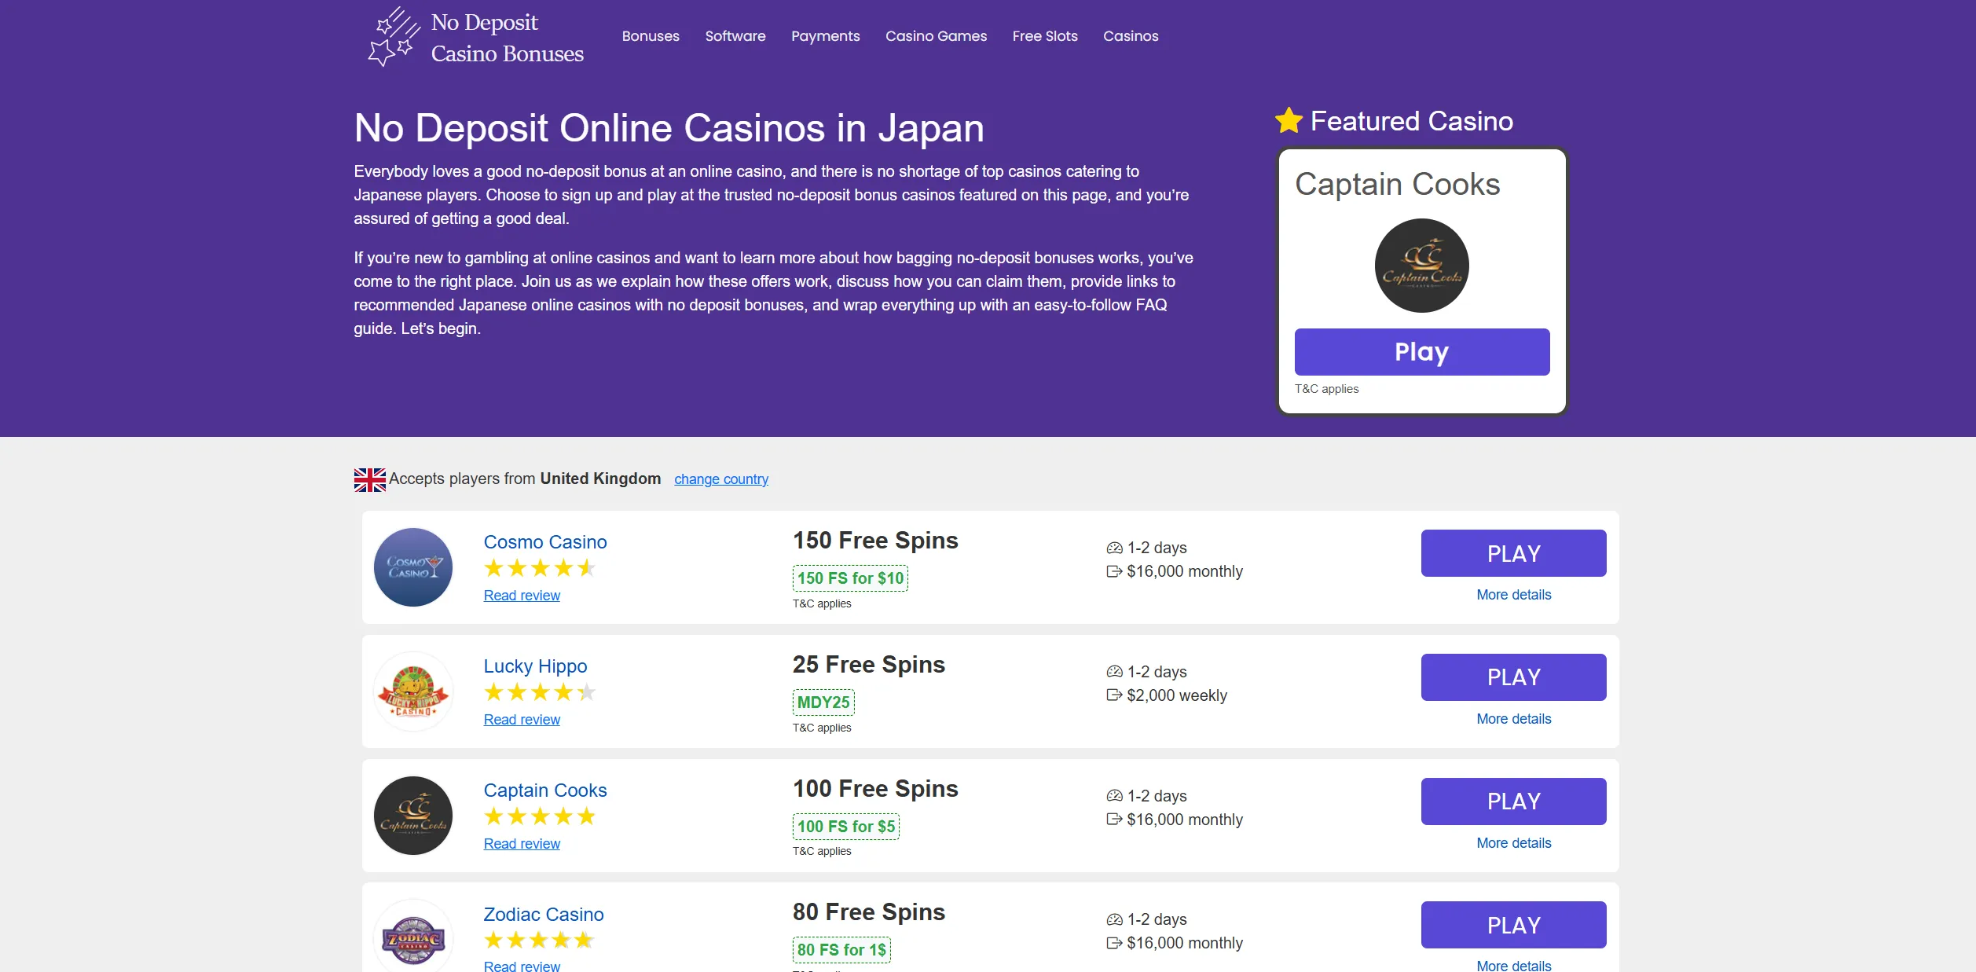Click Lucky Hippo star rating
Screen dimensions: 1976x972
click(x=540, y=692)
